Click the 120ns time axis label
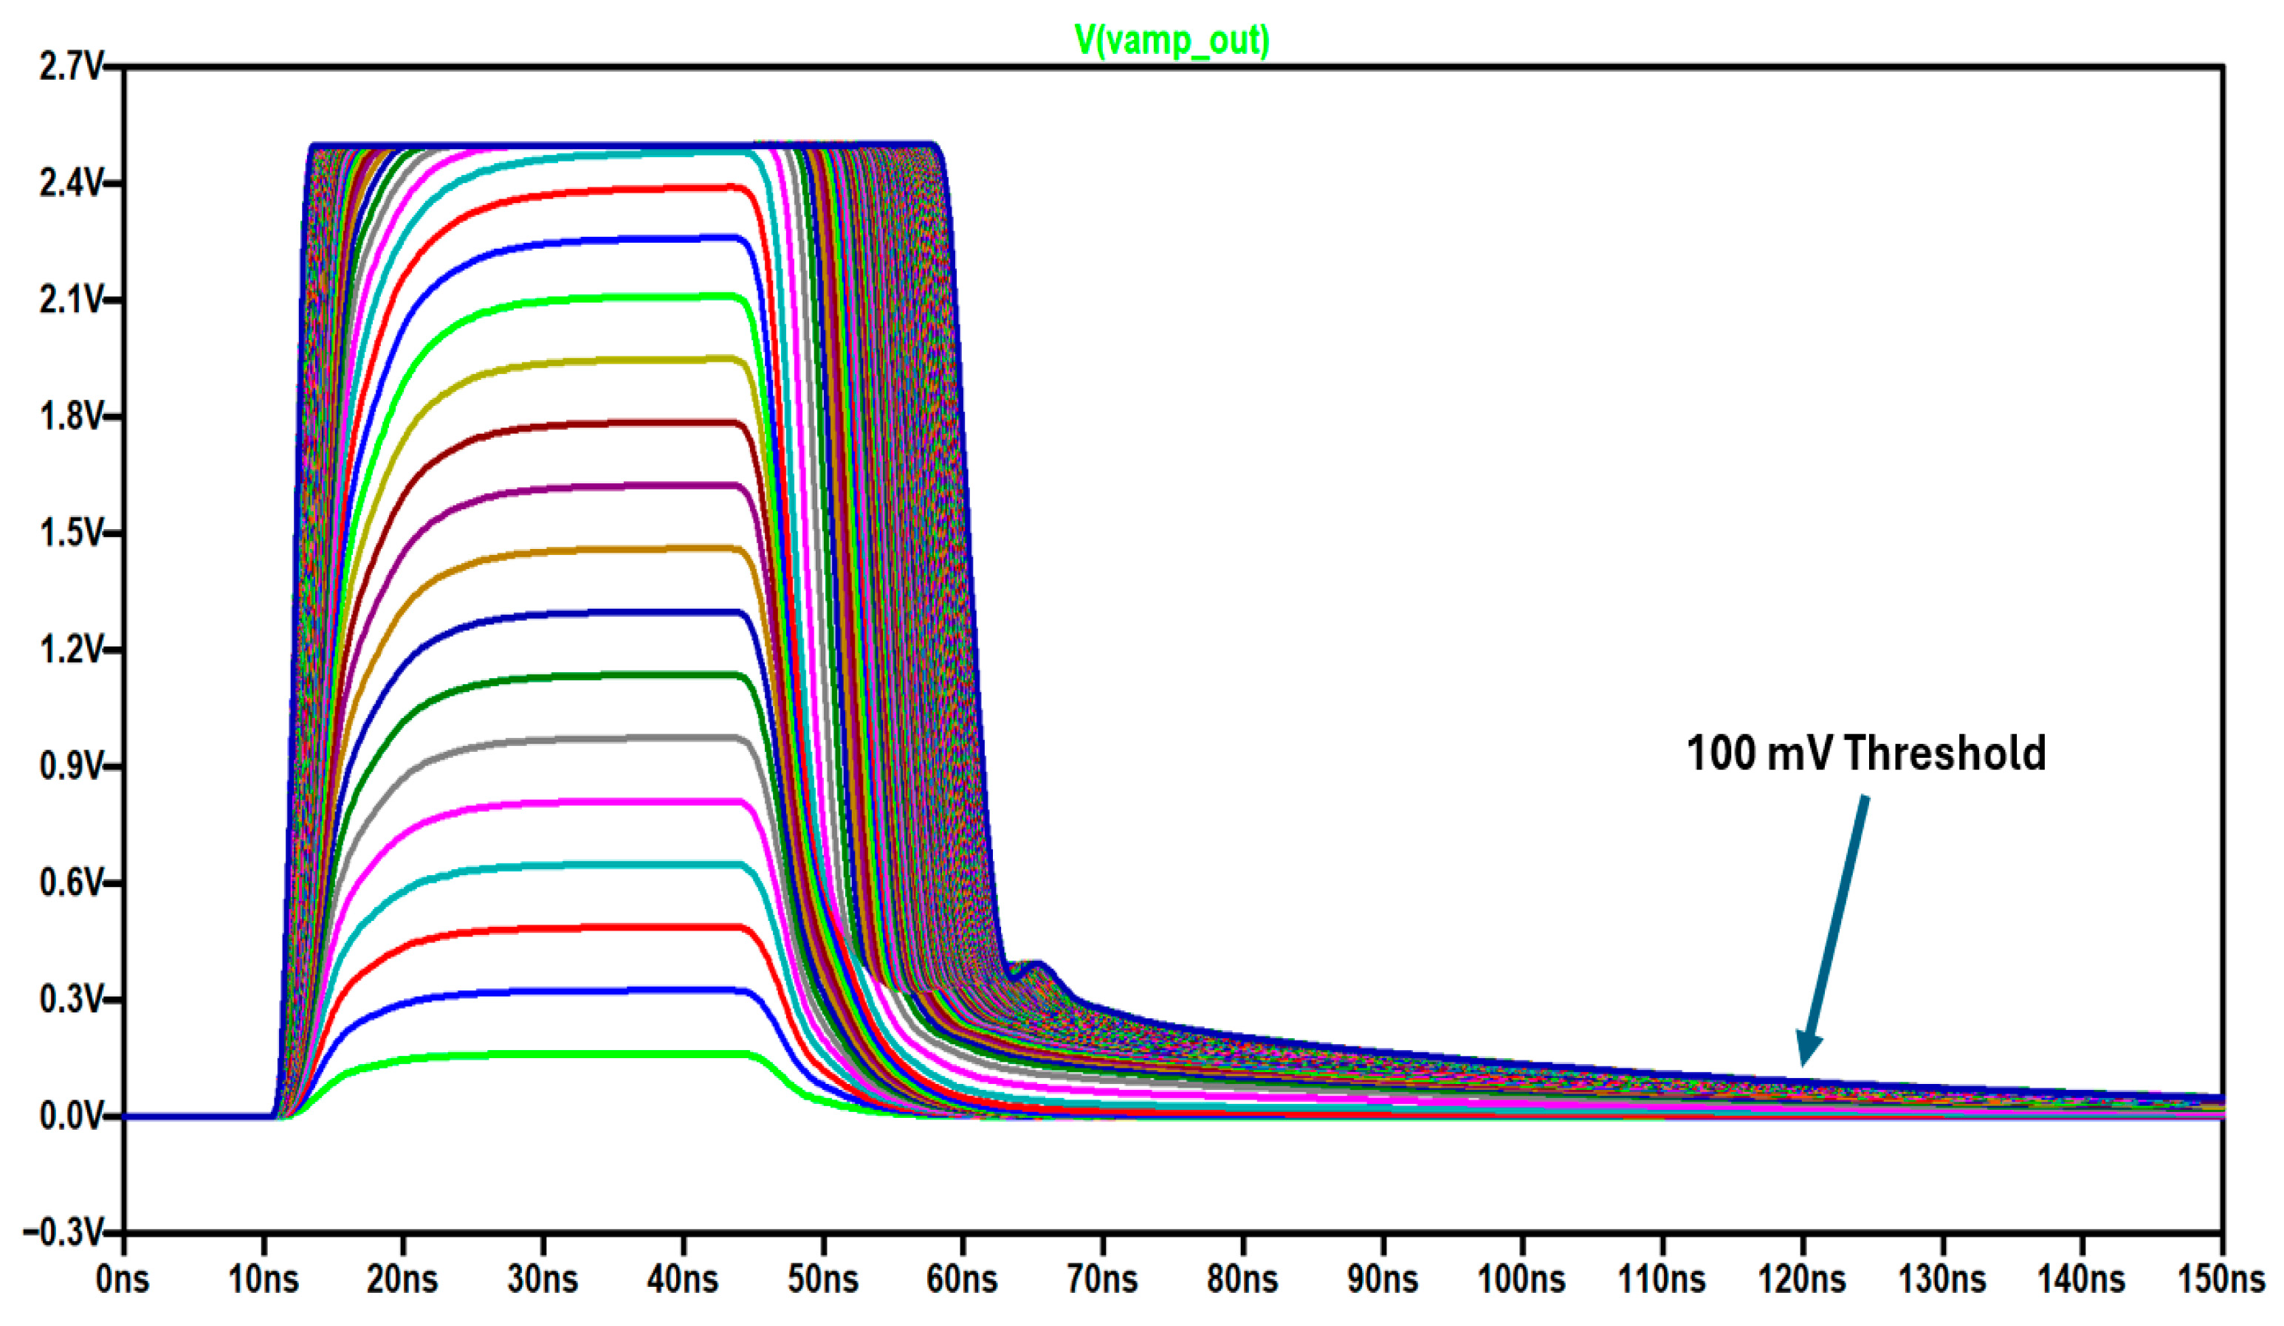 (1802, 1280)
